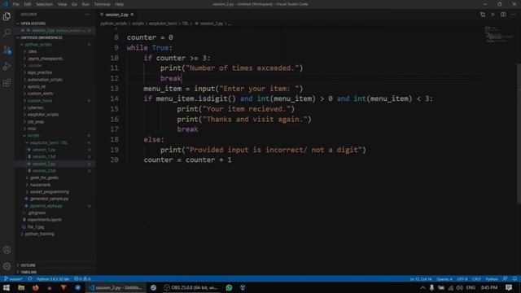Open the Windows Start menu
The width and height of the screenshot is (521, 293).
[7, 287]
